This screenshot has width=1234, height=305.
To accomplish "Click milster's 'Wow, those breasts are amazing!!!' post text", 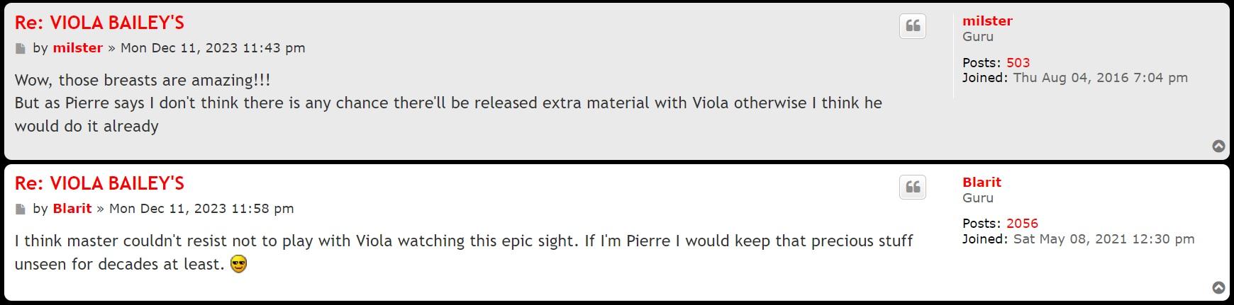I will [x=142, y=80].
